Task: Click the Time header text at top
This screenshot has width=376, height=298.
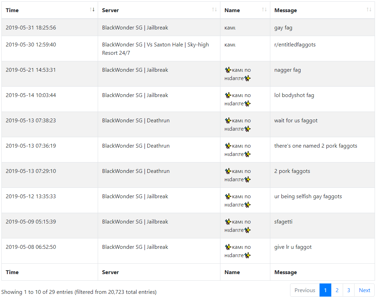Action: pos(12,10)
